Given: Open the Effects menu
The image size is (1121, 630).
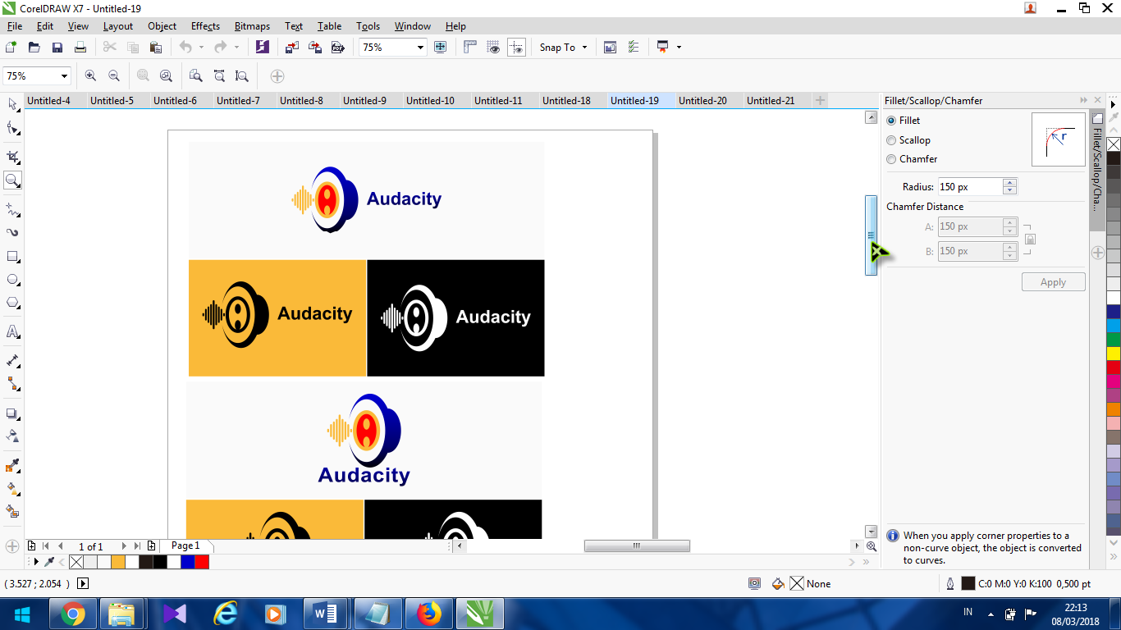Looking at the screenshot, I should pyautogui.click(x=205, y=26).
